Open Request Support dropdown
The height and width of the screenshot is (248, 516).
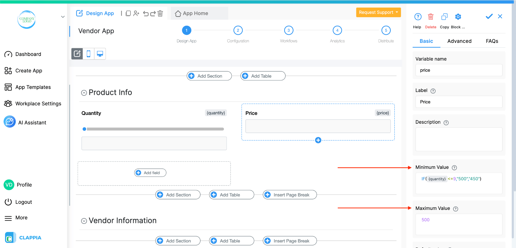click(x=378, y=12)
